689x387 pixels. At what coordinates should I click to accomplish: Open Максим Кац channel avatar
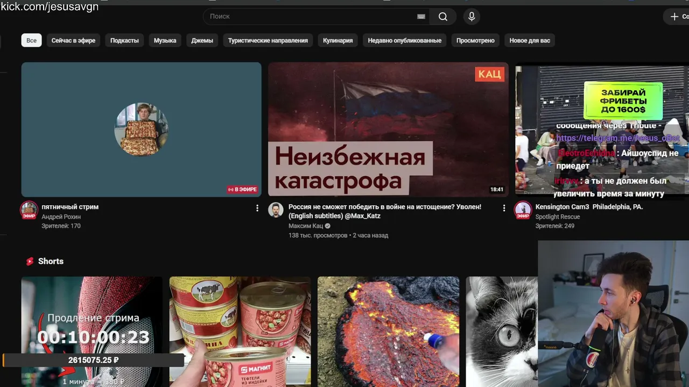(x=276, y=210)
